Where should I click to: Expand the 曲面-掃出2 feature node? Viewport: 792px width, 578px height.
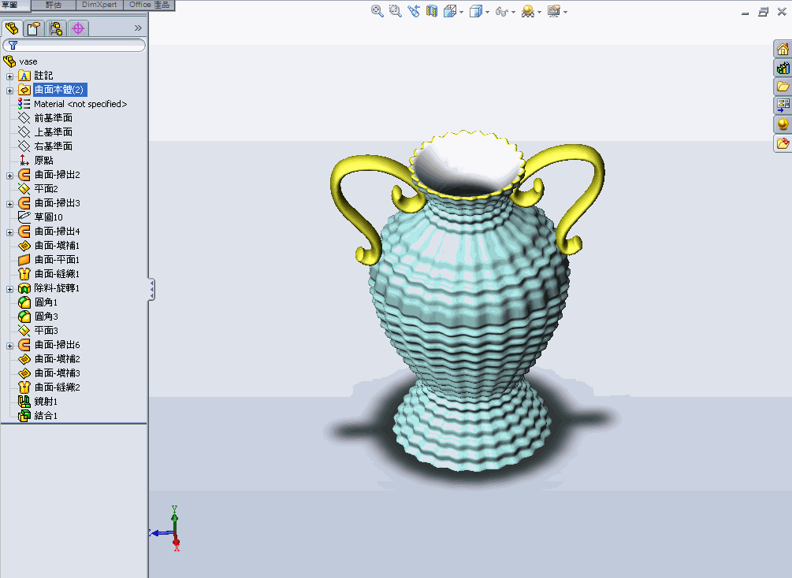click(9, 174)
